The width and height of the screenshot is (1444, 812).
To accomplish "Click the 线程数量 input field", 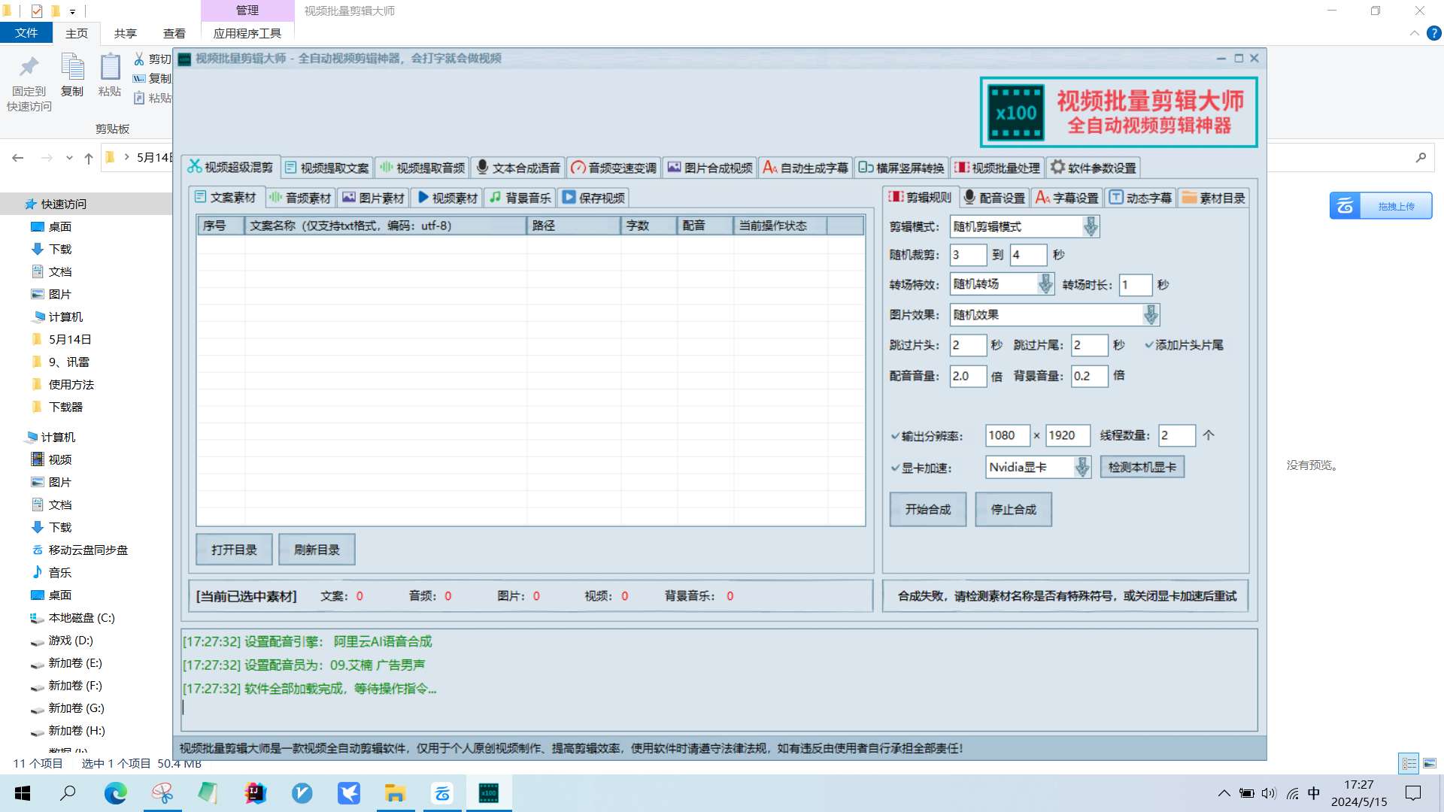I will [1176, 435].
